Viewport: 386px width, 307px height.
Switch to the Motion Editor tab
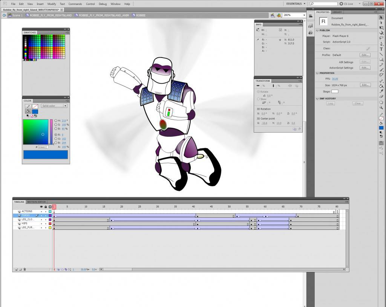click(x=36, y=202)
